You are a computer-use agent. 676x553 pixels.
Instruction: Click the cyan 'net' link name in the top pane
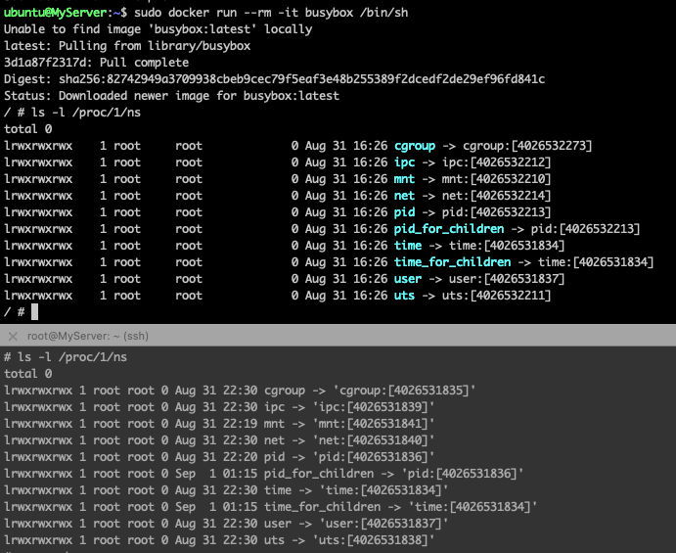404,196
